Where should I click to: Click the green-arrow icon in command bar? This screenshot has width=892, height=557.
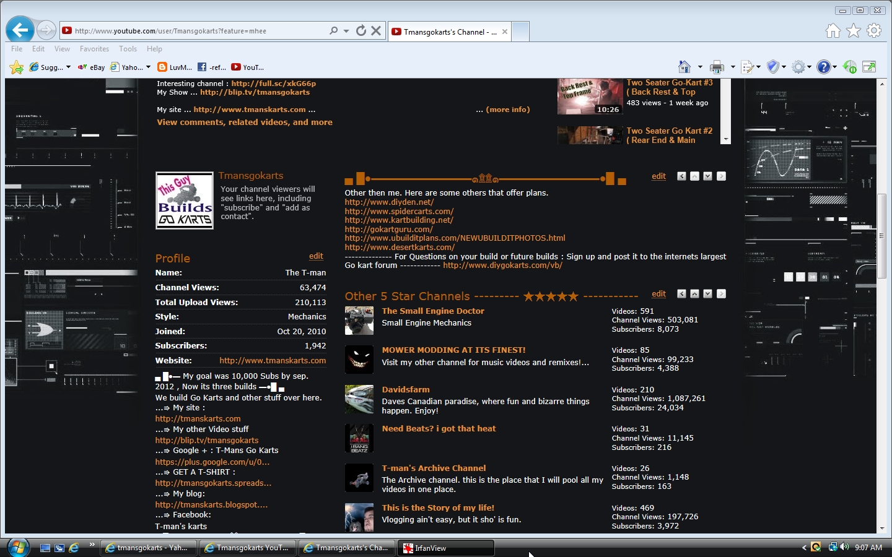click(x=850, y=67)
